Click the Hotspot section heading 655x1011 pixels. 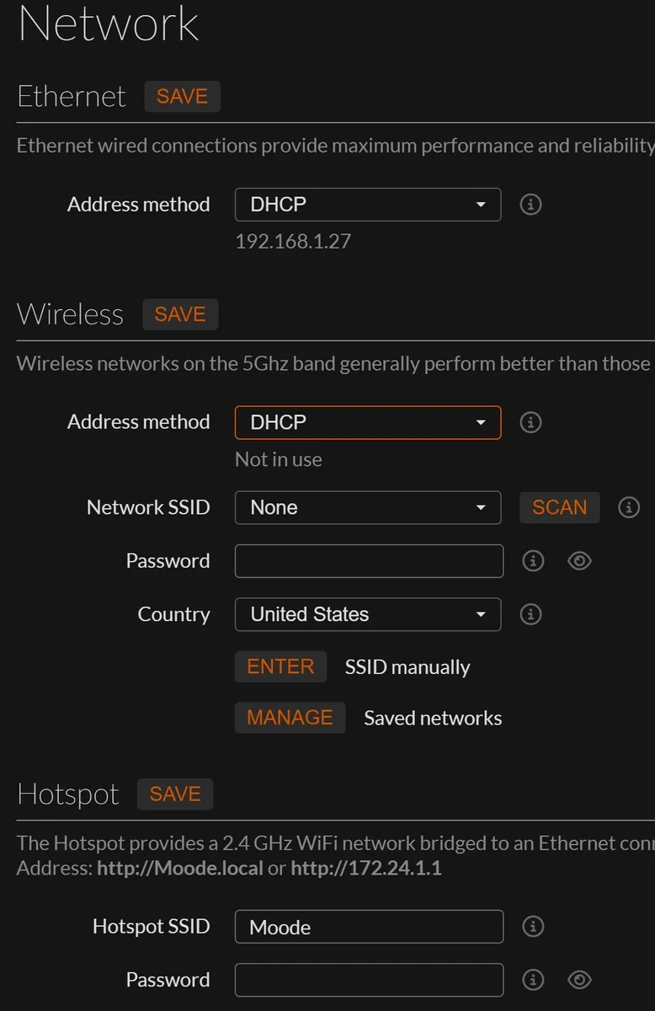[x=68, y=794]
